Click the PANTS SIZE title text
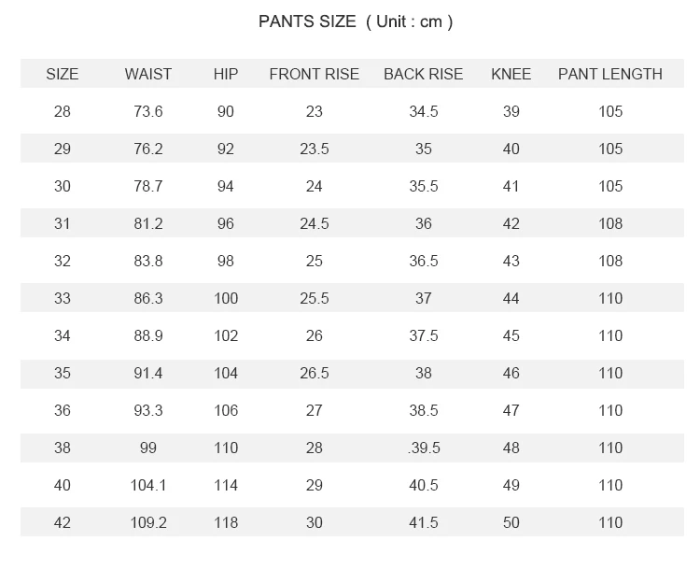Screen dimensions: 700x569 point(356,21)
